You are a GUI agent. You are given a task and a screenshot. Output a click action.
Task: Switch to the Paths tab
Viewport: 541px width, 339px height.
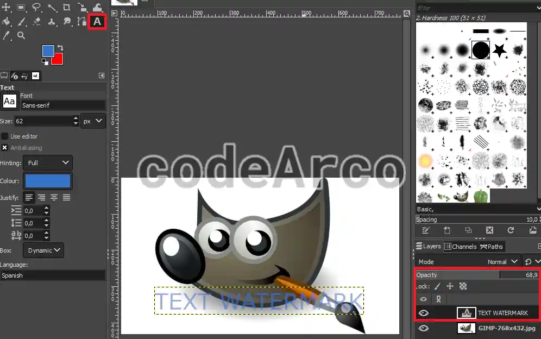[492, 247]
